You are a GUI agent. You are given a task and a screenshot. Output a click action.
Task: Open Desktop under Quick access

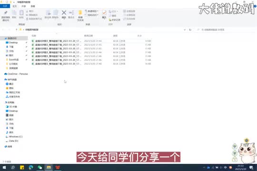(13, 43)
